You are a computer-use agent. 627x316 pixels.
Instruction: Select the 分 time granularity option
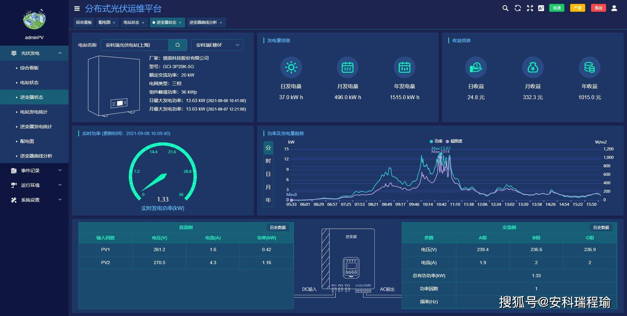coord(268,148)
